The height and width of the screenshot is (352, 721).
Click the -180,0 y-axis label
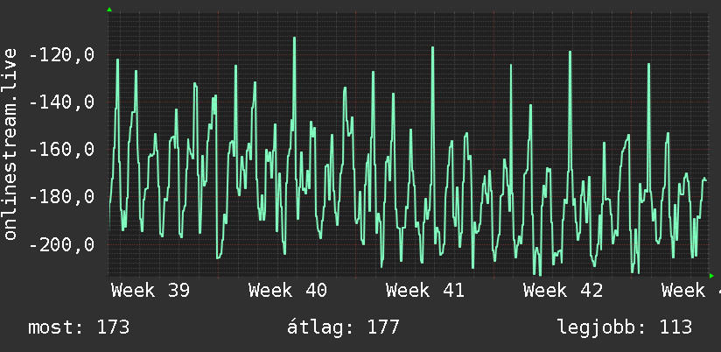point(61,197)
